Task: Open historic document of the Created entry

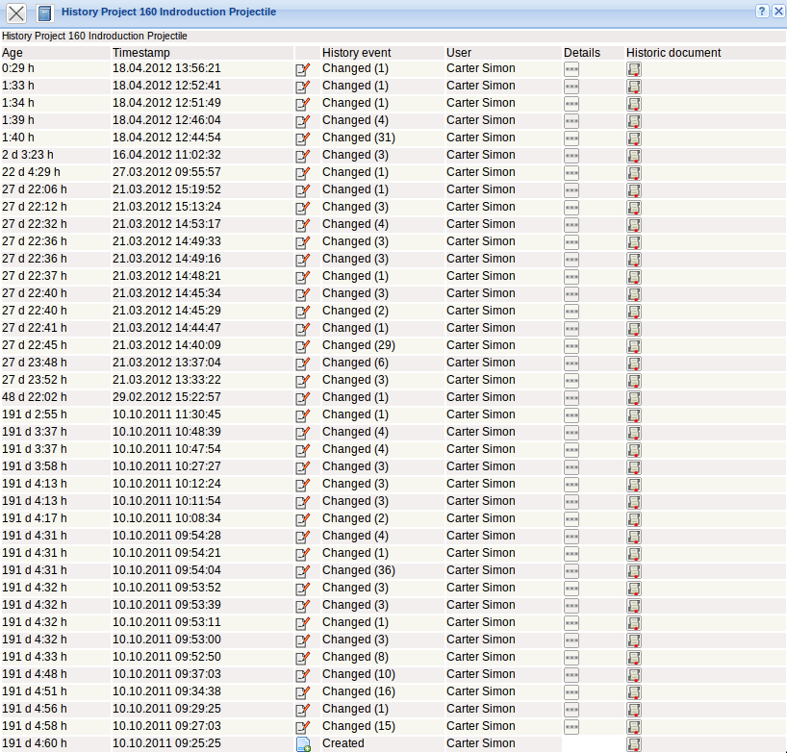Action: coord(633,744)
